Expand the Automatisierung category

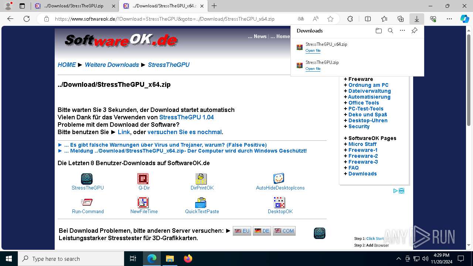click(x=369, y=97)
